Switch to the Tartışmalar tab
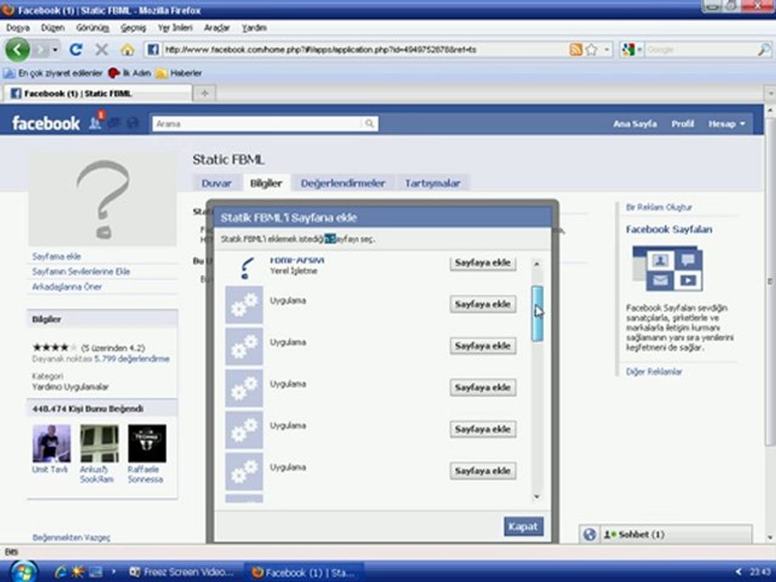The width and height of the screenshot is (776, 582). [x=432, y=183]
